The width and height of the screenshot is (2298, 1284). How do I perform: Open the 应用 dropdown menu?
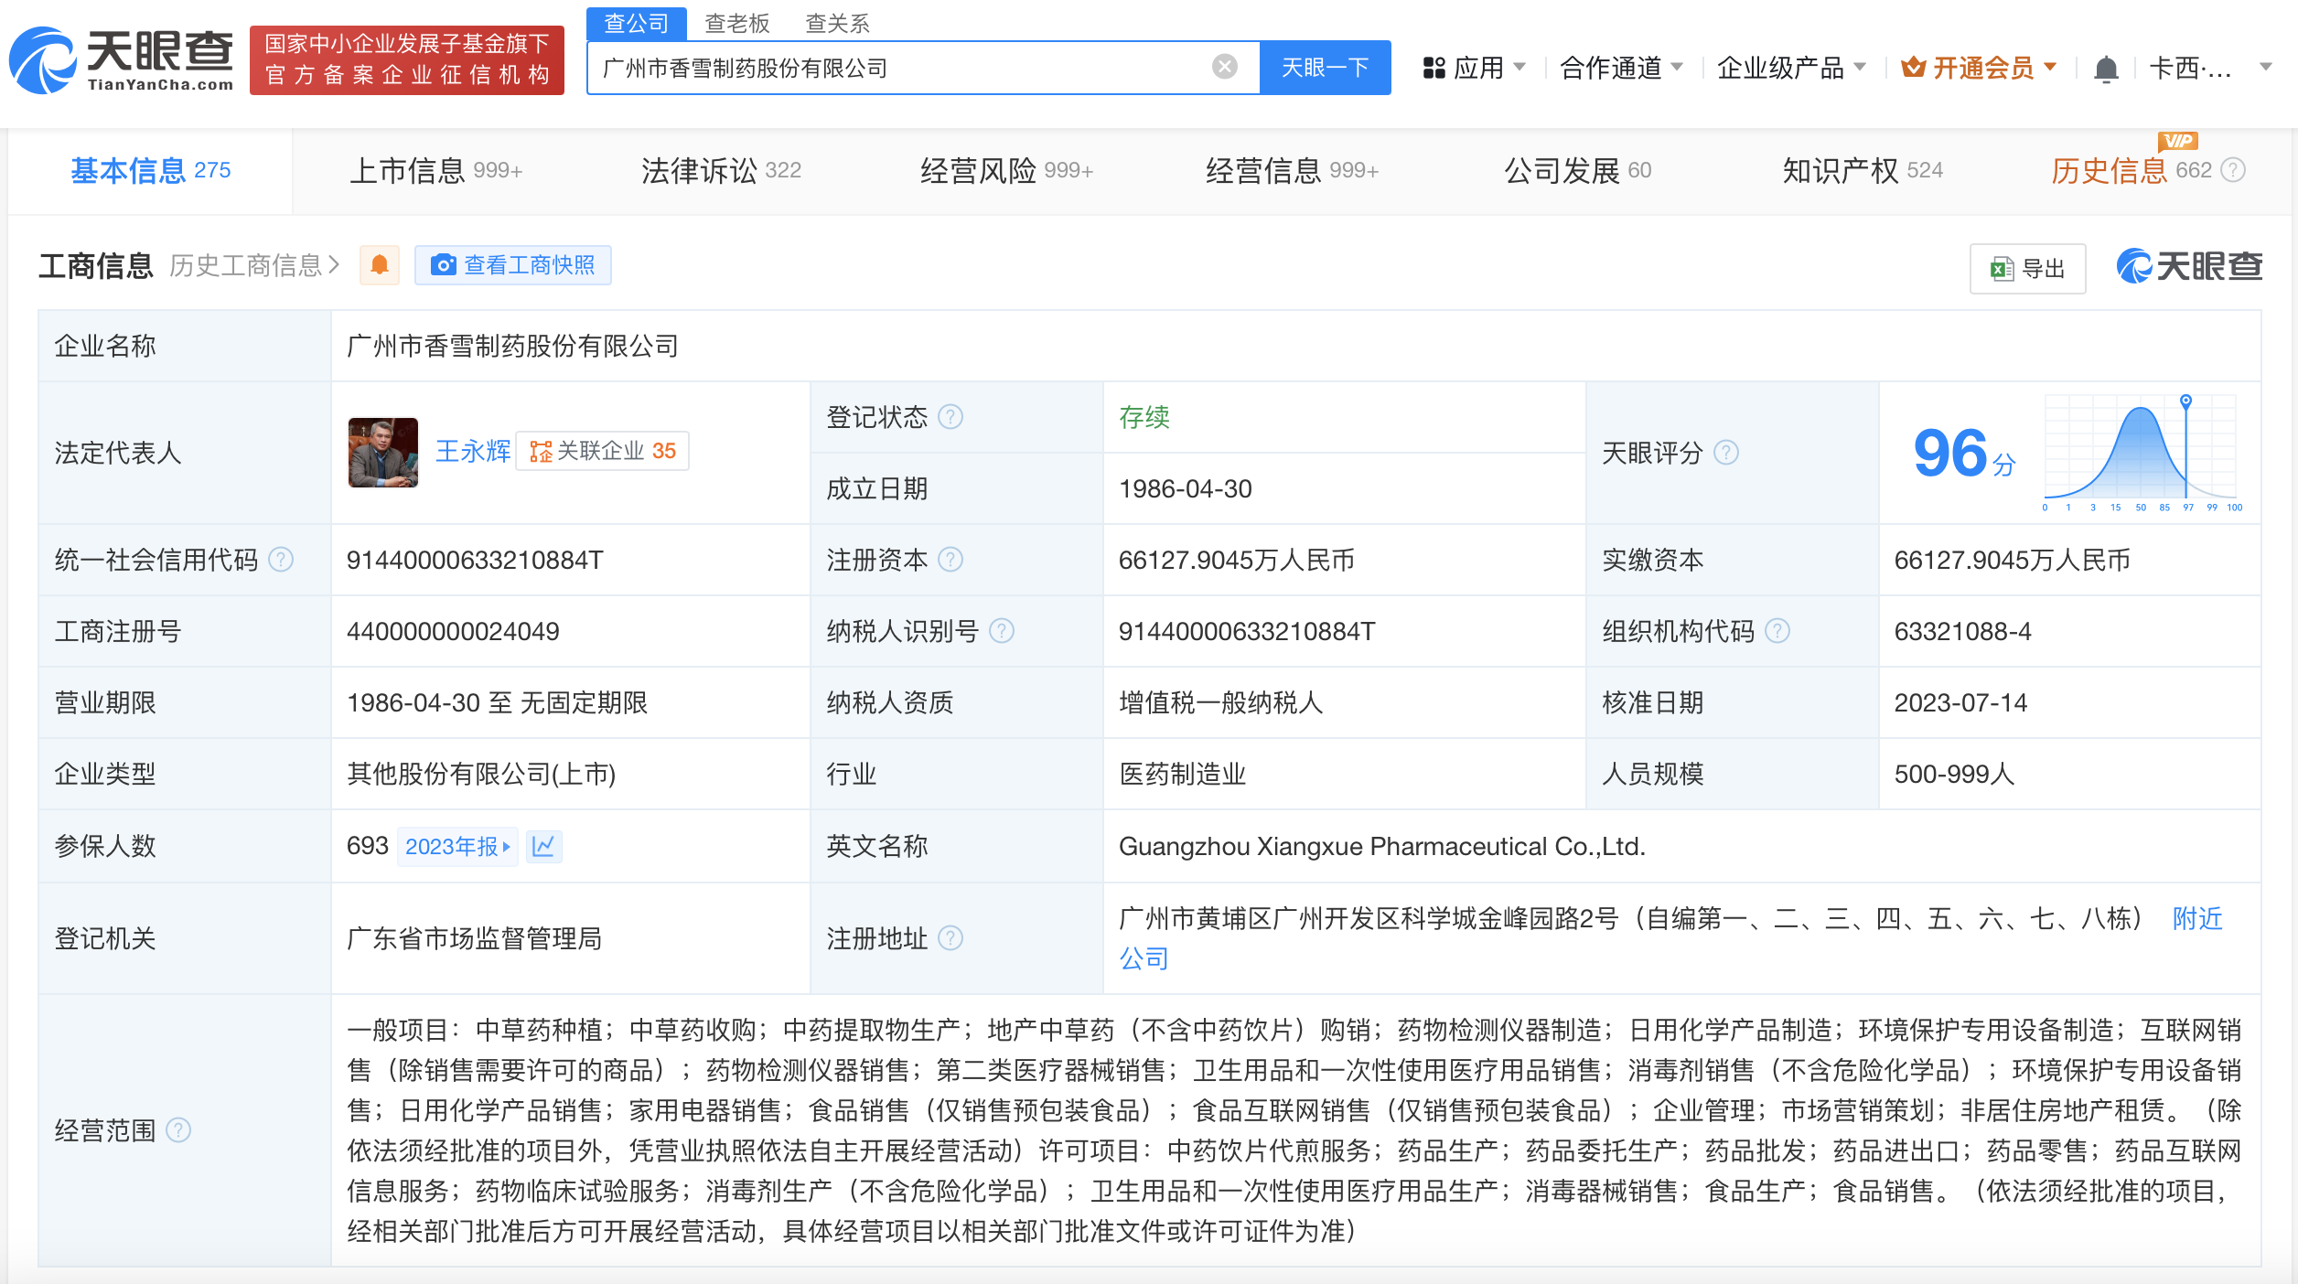1474,68
